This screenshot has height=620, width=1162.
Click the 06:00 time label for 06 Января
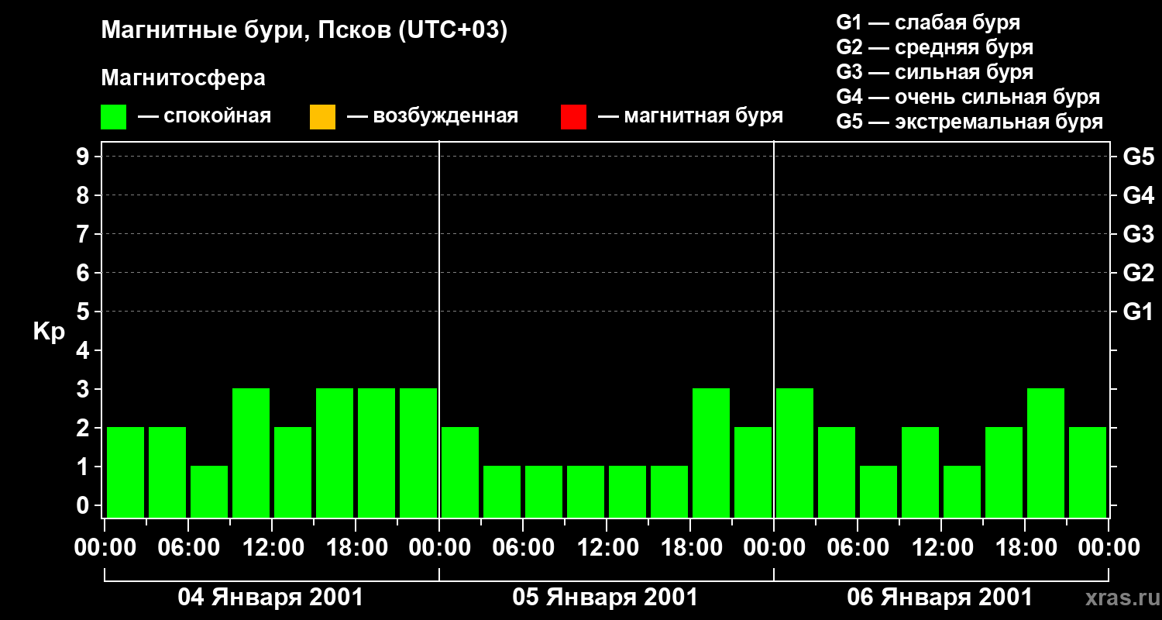click(x=858, y=548)
